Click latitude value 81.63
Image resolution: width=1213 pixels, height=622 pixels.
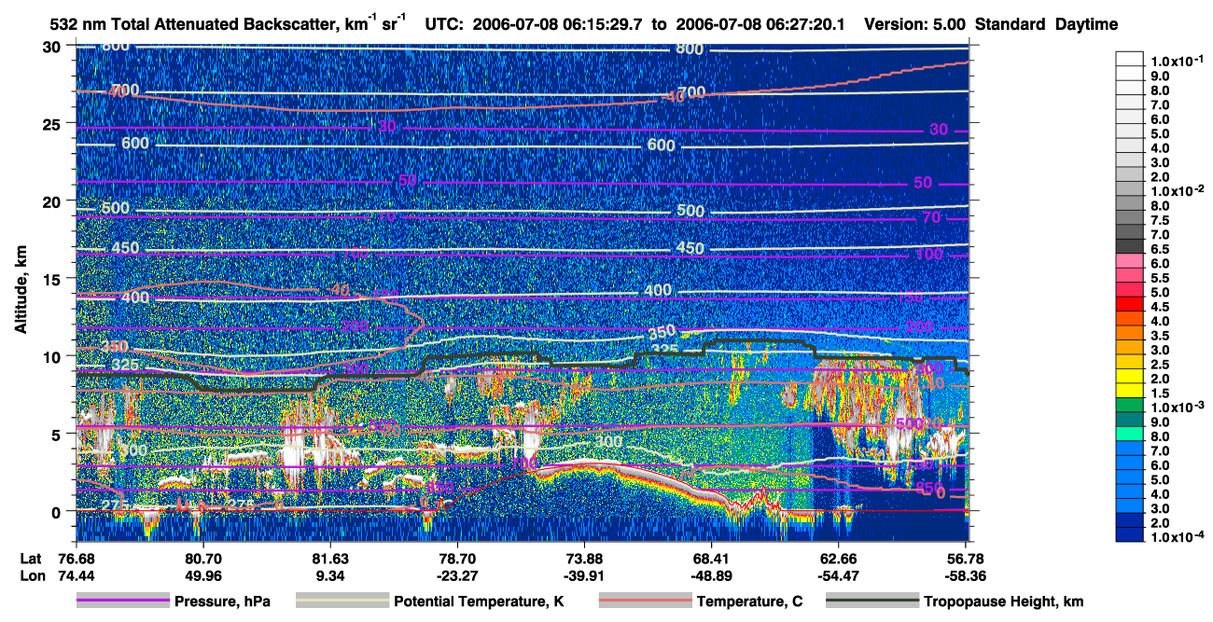329,560
